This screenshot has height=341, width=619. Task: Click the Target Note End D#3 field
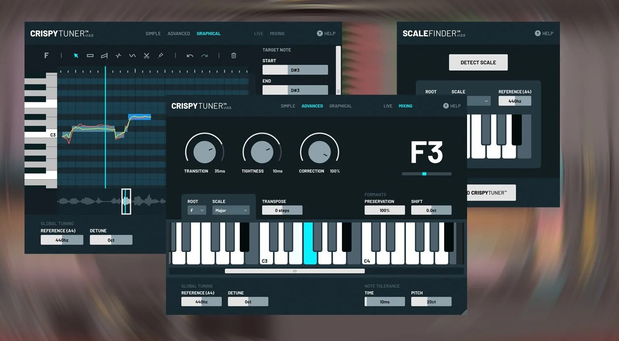tap(295, 90)
